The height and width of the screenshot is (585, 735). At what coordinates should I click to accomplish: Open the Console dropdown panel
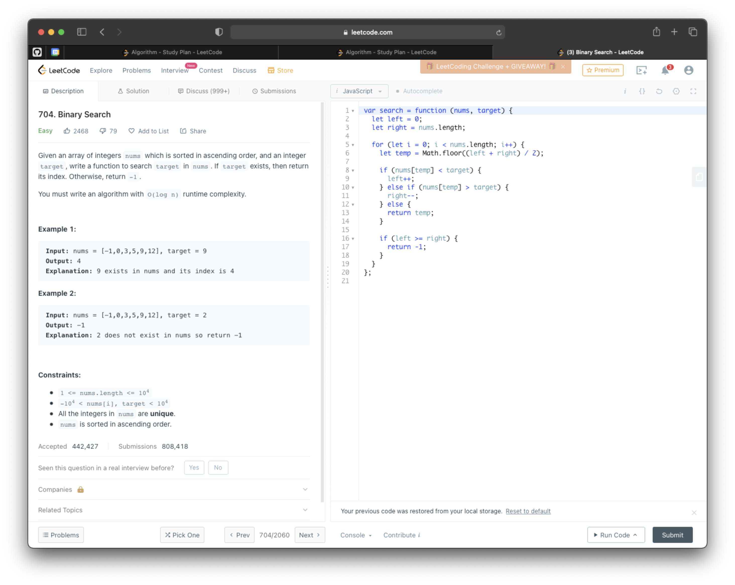click(x=355, y=535)
